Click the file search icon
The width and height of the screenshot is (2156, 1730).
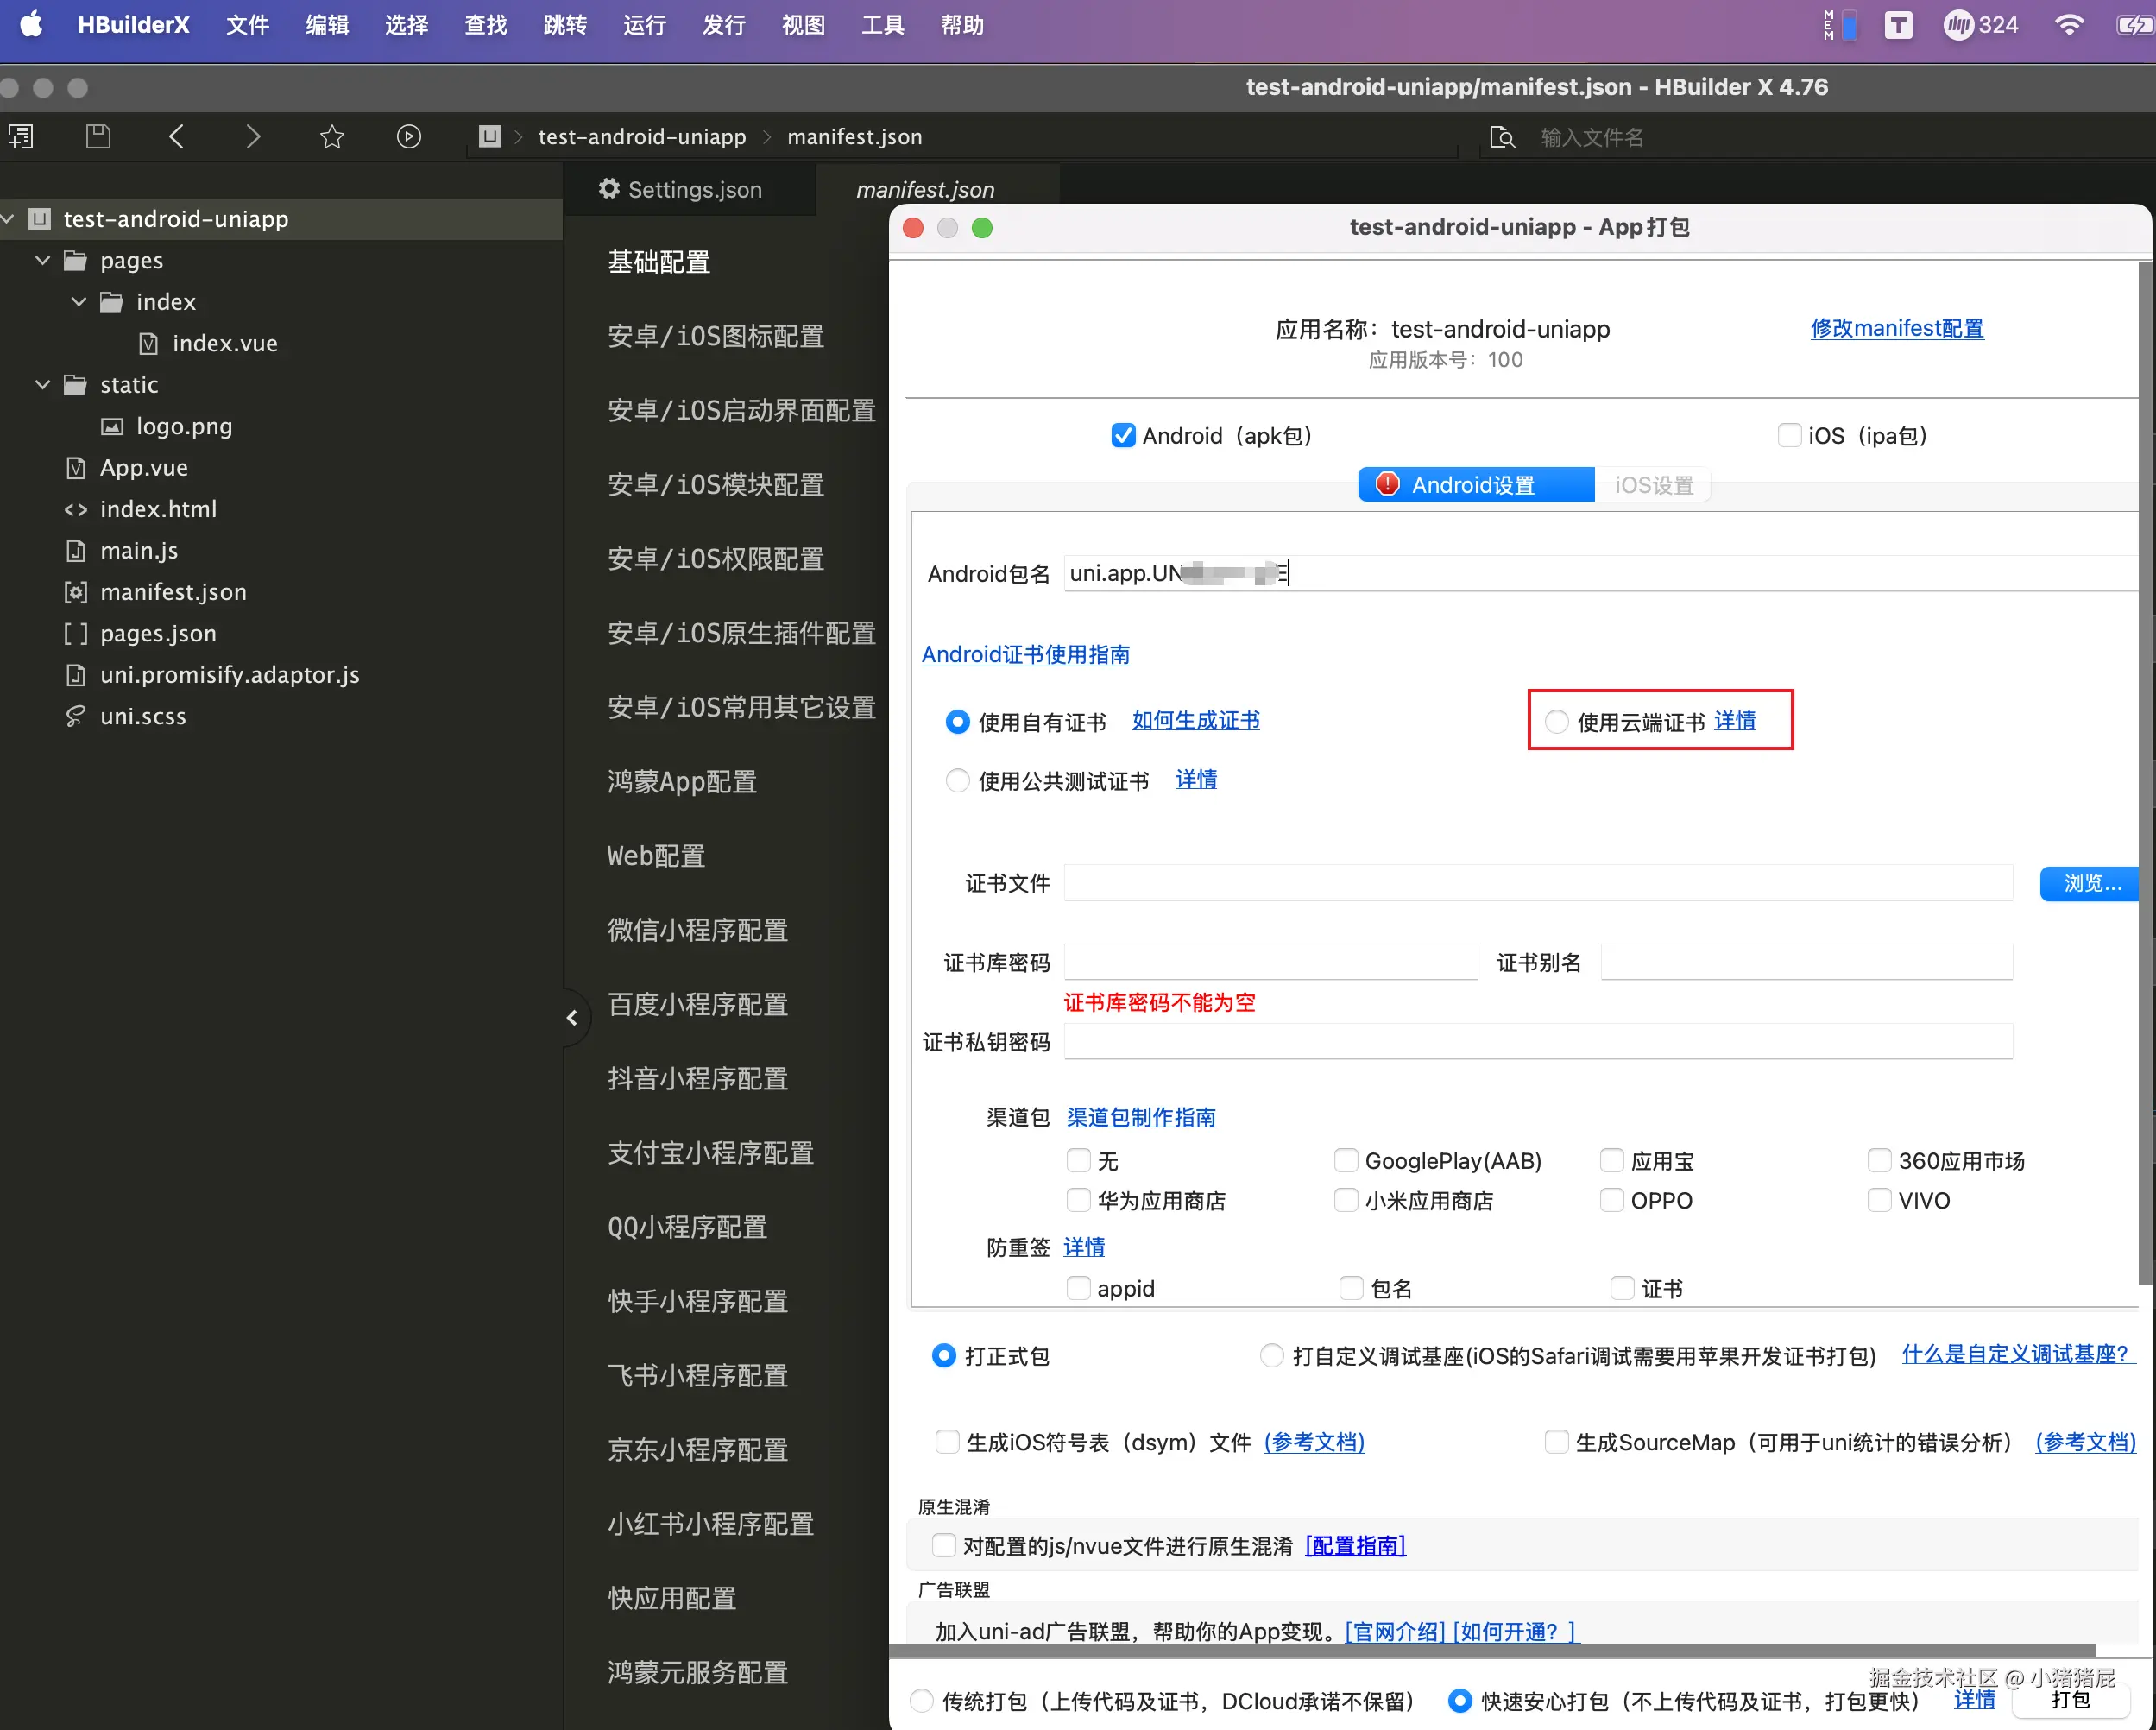pos(1501,137)
